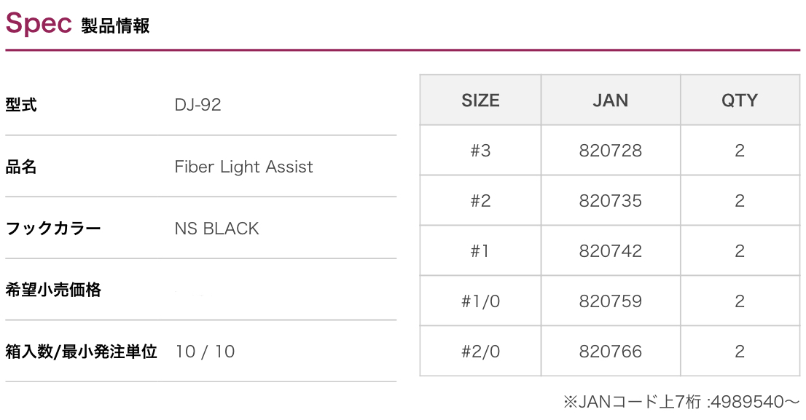Click the 希望小売価格 label
The image size is (806, 420).
tap(53, 290)
